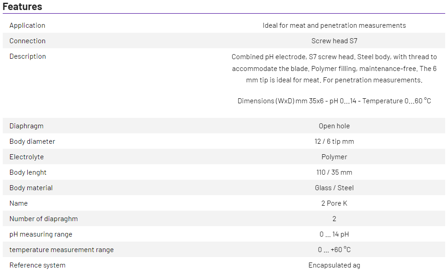Click the '110 / 35 mm' value

[x=334, y=172]
